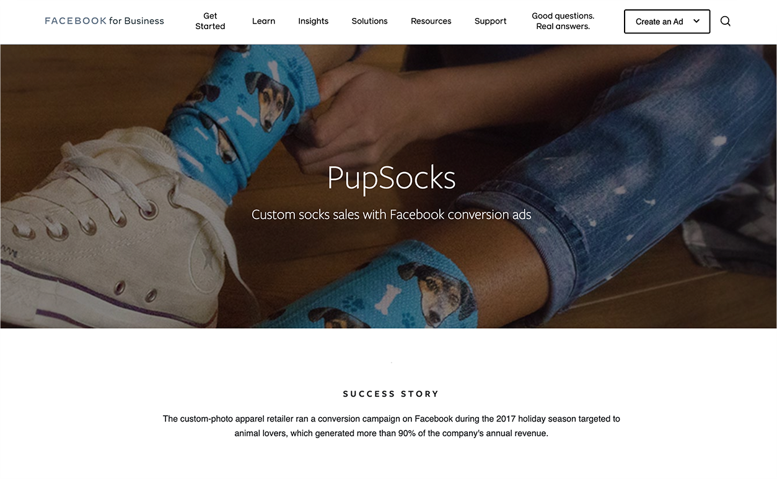Expand the Create an Ad dropdown chevron
Image resolution: width=777 pixels, height=479 pixels.
click(696, 21)
